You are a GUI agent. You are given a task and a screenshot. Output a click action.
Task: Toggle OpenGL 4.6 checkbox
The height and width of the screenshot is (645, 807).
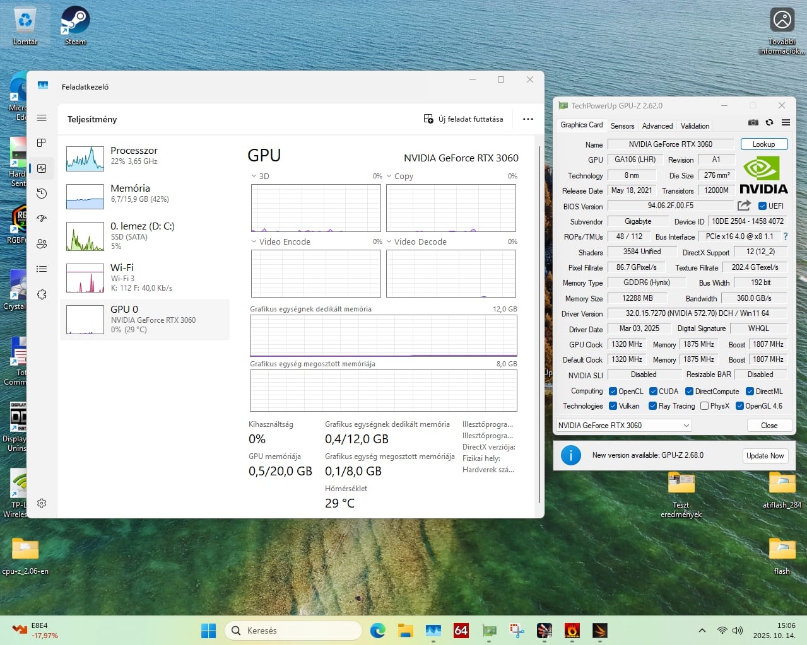click(x=739, y=406)
